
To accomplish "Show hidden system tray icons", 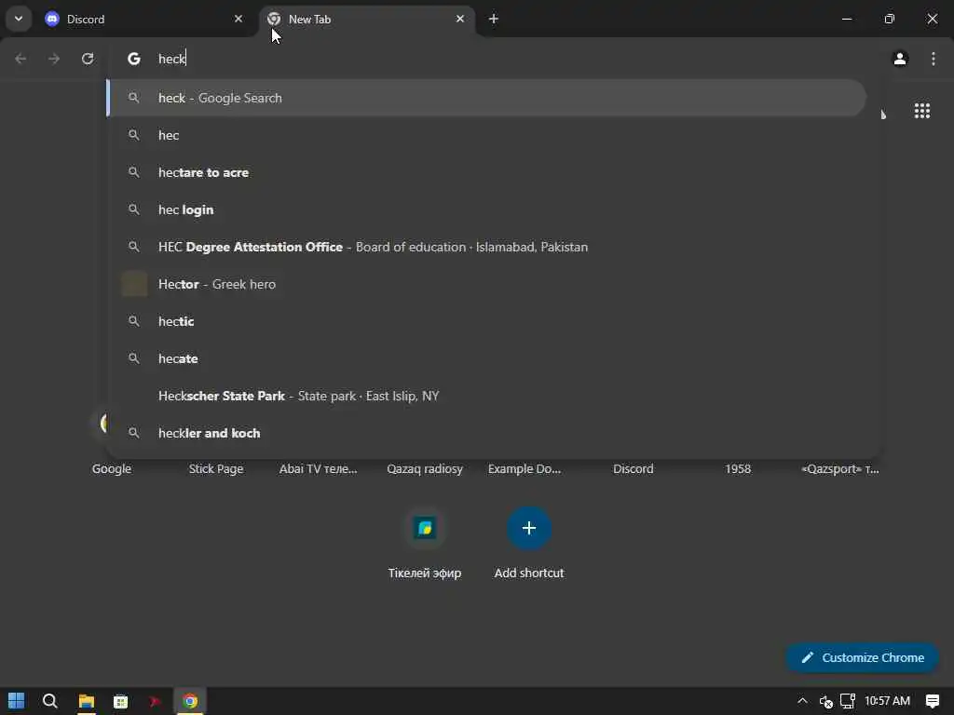I will 802,701.
